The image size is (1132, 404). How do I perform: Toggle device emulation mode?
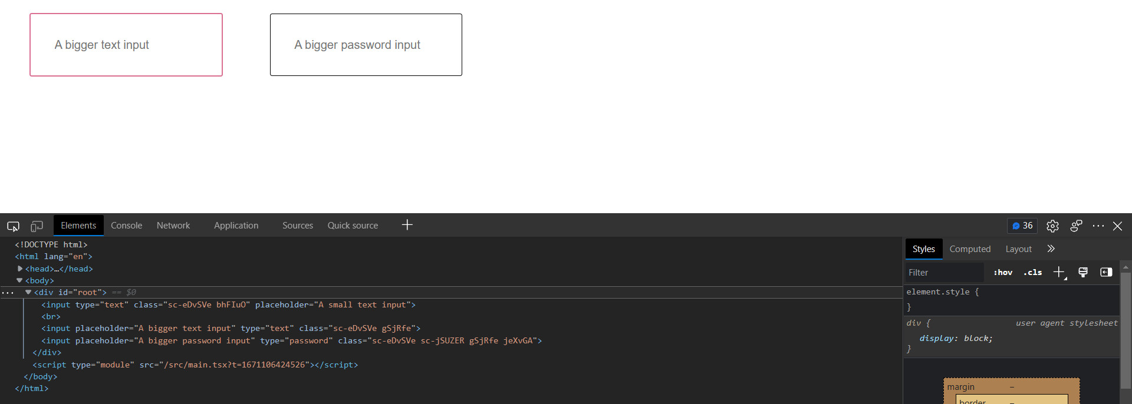pyautogui.click(x=37, y=226)
